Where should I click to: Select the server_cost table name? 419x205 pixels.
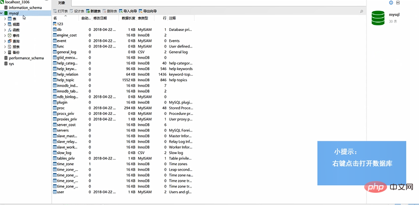[x=66, y=125]
